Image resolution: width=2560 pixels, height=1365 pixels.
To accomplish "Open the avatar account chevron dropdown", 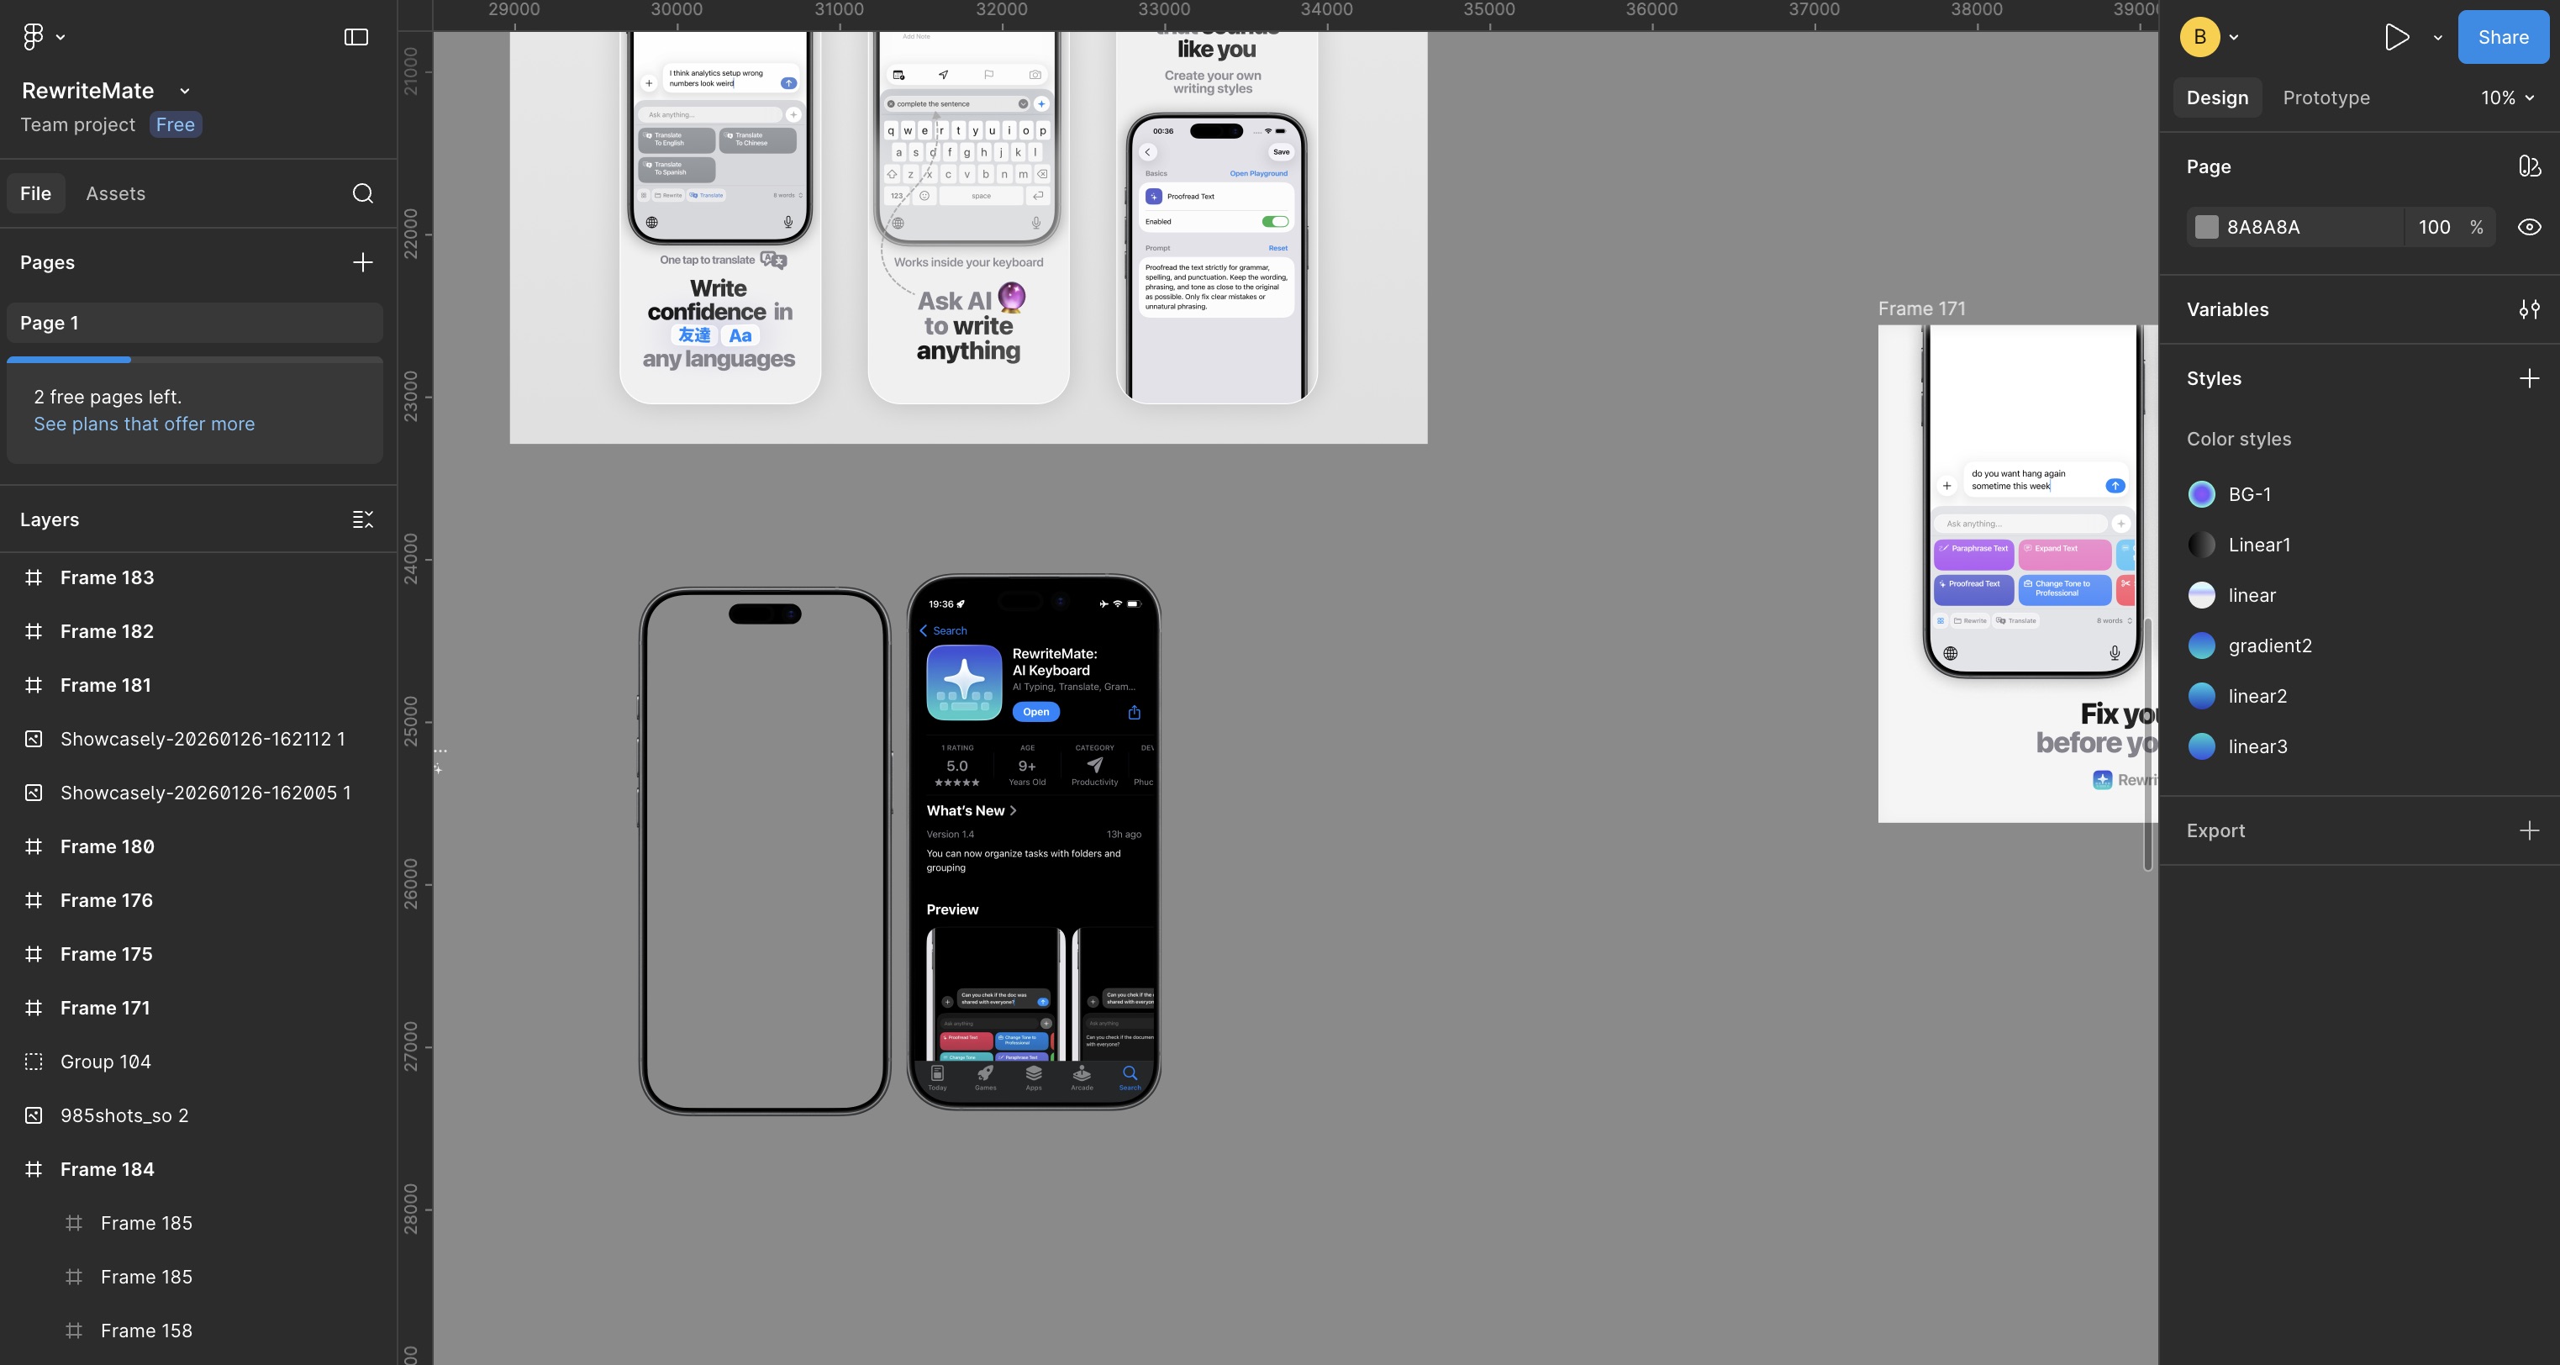I will [2234, 38].
